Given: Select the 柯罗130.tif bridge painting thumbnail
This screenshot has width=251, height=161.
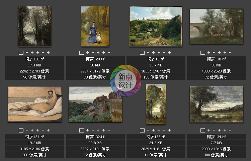Looking at the screenshot, I should tap(217, 26).
